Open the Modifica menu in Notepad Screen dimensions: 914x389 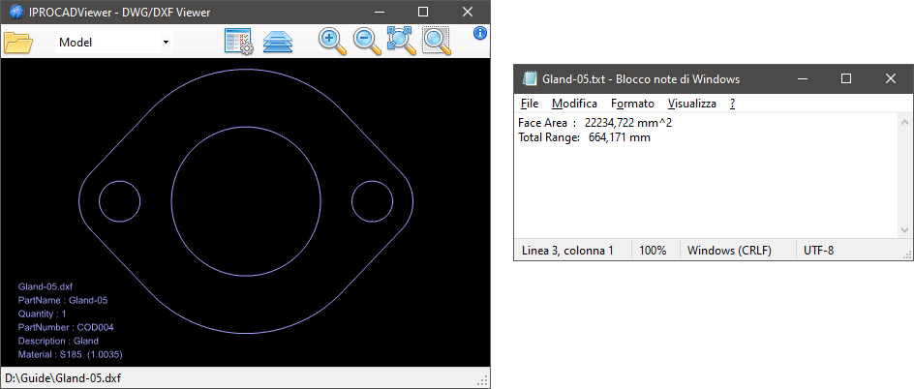tap(574, 104)
